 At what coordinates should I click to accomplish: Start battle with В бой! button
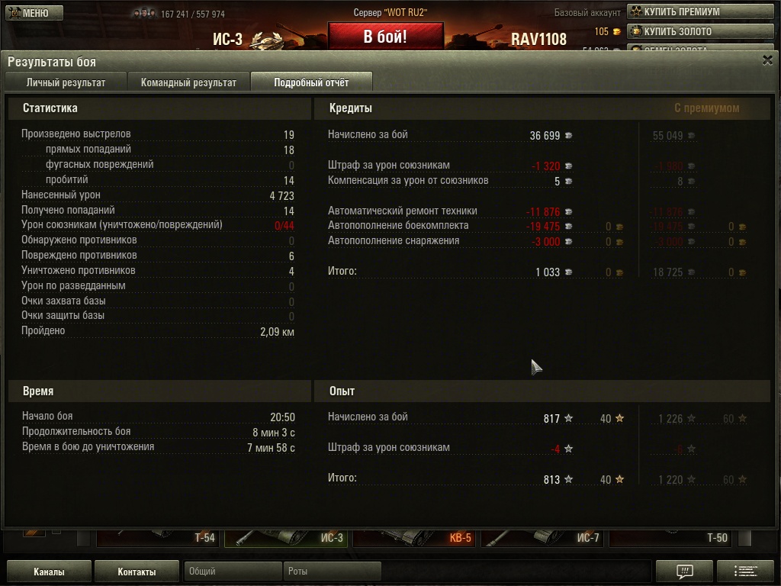coord(385,37)
